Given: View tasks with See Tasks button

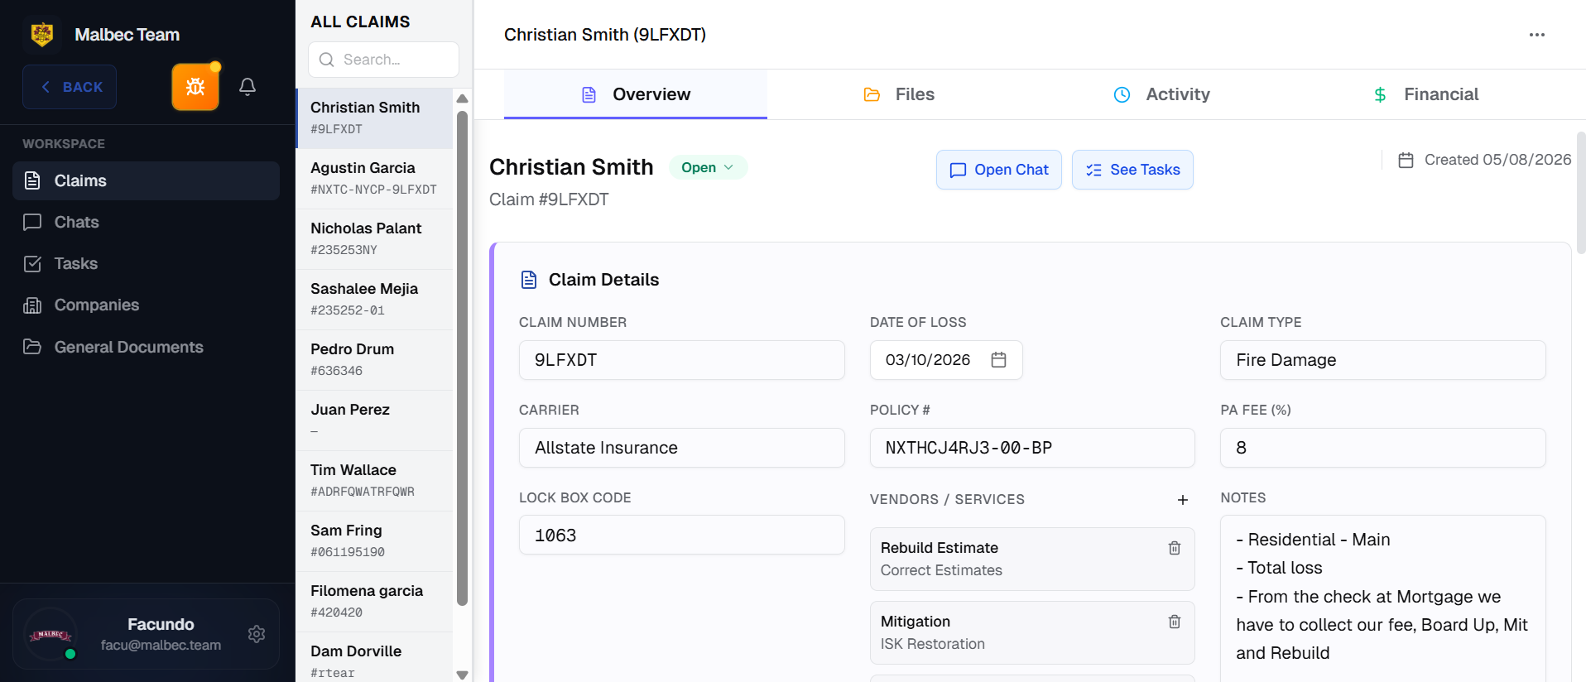Looking at the screenshot, I should coord(1132,170).
